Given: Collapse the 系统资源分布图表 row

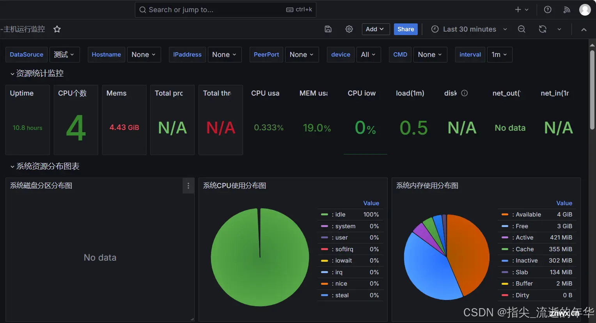Looking at the screenshot, I should coord(44,167).
